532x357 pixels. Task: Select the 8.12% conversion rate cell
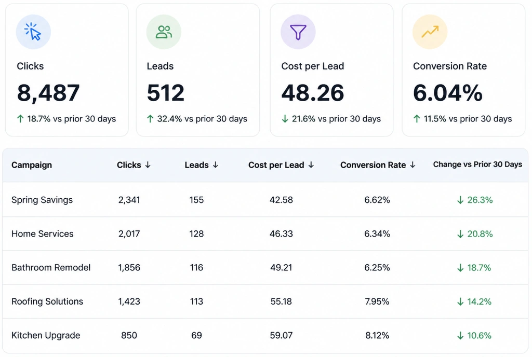click(377, 335)
